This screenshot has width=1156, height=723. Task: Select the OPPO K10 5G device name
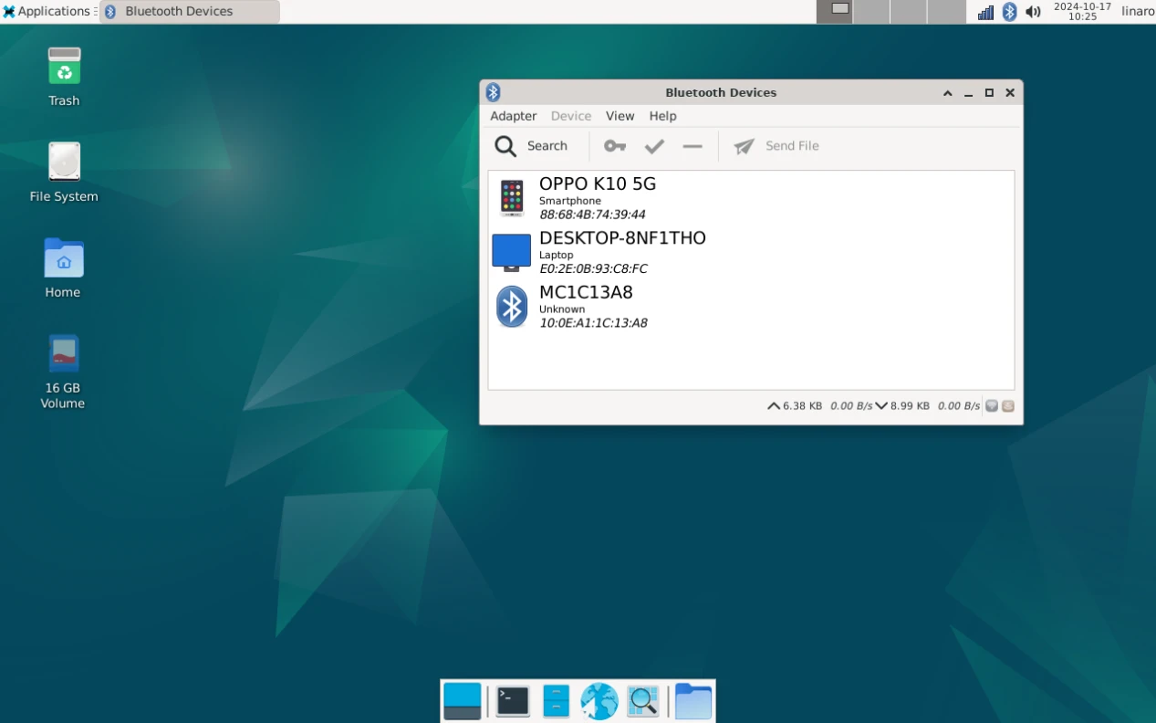click(x=598, y=183)
